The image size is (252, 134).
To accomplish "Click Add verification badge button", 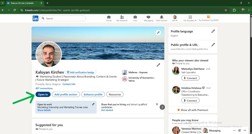I will (x=81, y=72).
